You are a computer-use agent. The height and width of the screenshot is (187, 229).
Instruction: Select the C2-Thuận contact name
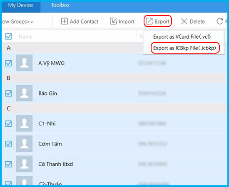tap(50, 184)
